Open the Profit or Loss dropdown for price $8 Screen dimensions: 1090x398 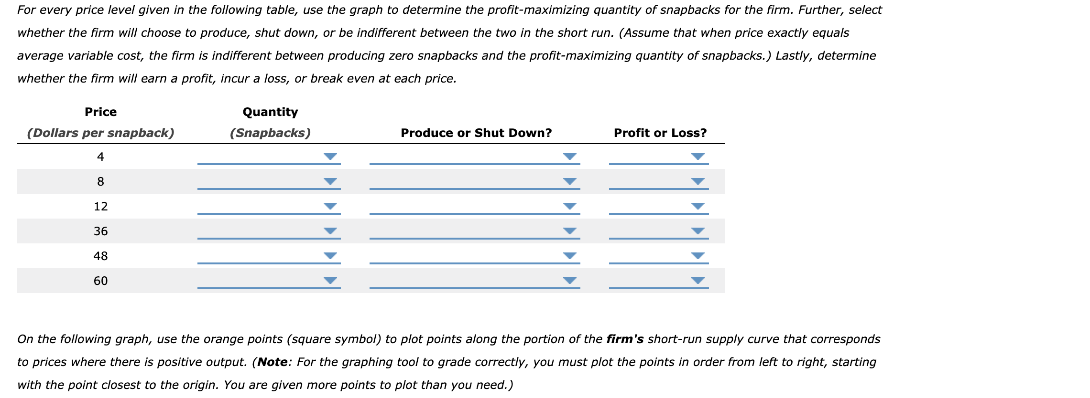[698, 180]
